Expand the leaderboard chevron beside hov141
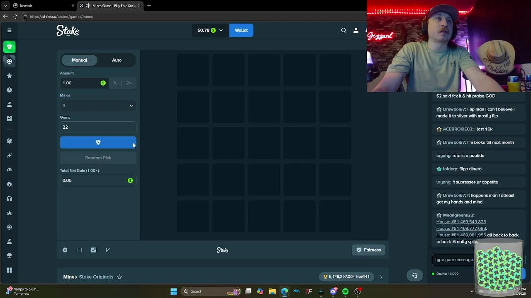 pyautogui.click(x=381, y=276)
